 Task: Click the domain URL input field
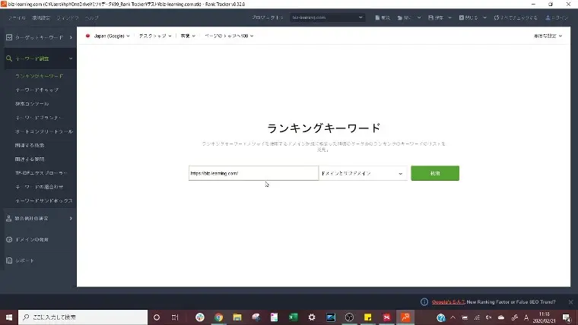[x=253, y=173]
